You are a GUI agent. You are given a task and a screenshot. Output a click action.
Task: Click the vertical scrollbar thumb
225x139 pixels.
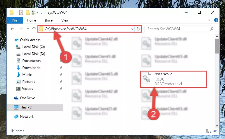pos(217,46)
